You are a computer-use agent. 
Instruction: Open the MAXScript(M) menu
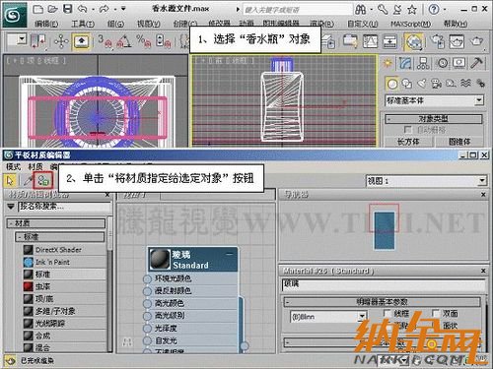pos(410,24)
